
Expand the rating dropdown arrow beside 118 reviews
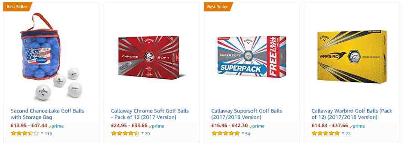click(42, 133)
